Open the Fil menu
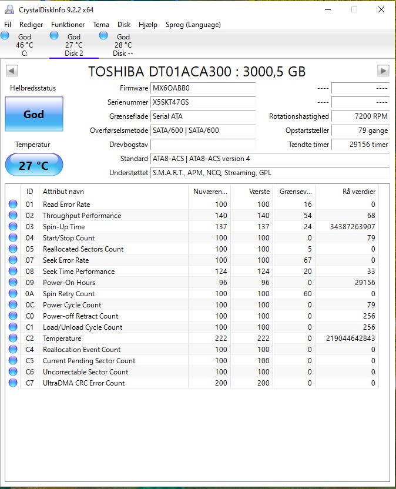The image size is (396, 489). tap(8, 25)
